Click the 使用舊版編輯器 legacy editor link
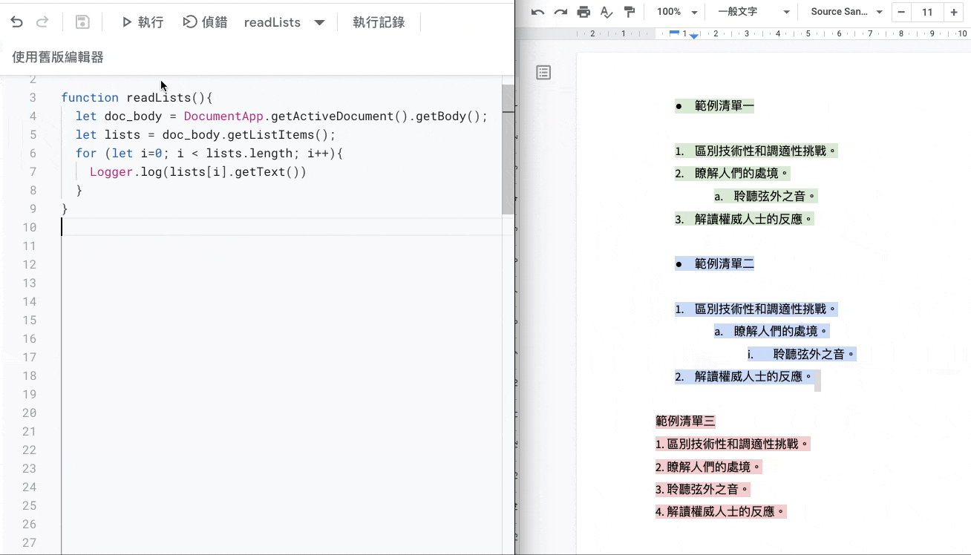 click(58, 57)
